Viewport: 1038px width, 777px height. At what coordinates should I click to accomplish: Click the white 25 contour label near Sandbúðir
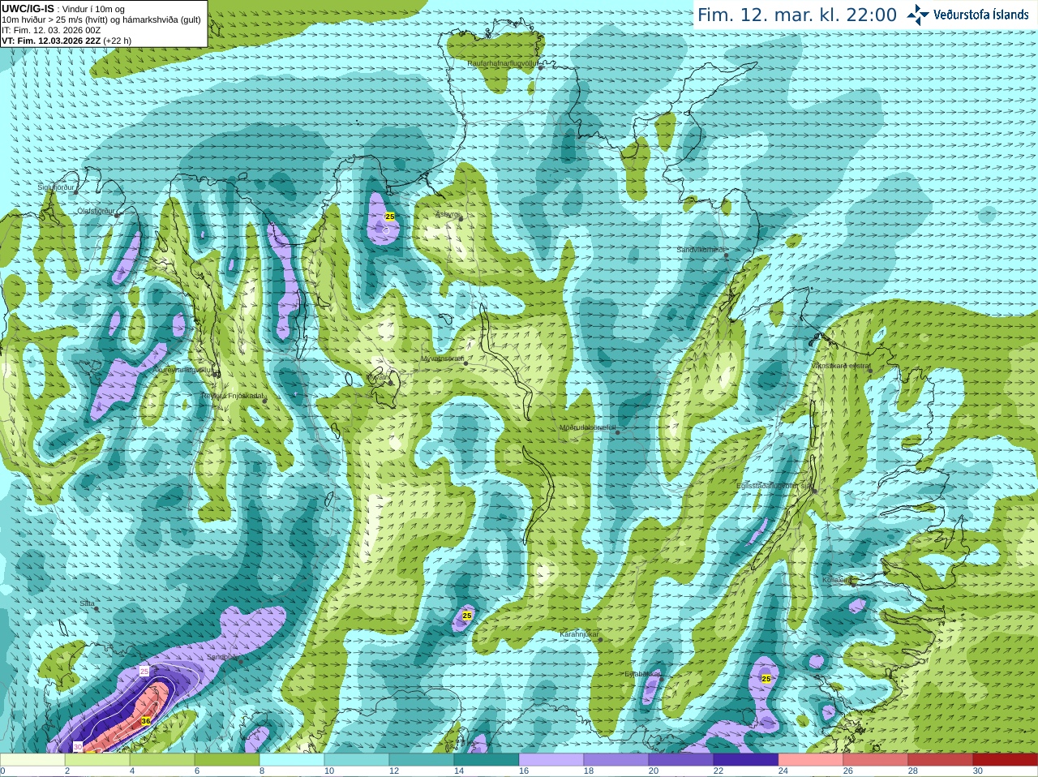click(x=144, y=672)
